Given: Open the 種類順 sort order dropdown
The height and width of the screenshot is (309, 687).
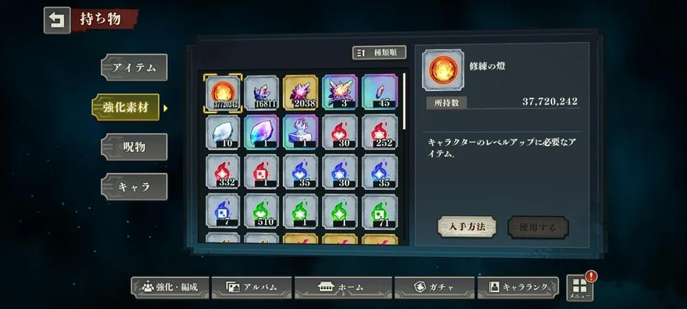Looking at the screenshot, I should (x=379, y=53).
